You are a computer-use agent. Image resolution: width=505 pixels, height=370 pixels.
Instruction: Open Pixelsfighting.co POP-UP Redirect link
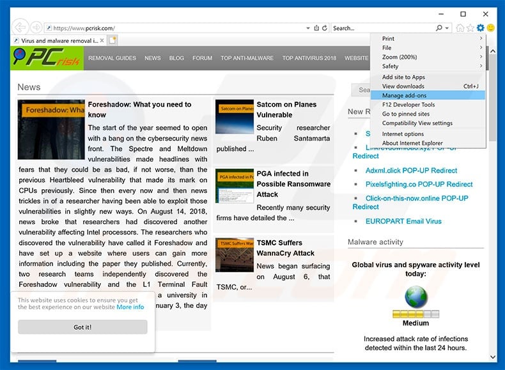coord(419,184)
